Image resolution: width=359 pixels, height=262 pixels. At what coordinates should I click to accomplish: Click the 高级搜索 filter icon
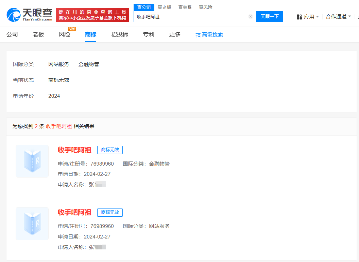click(198, 35)
